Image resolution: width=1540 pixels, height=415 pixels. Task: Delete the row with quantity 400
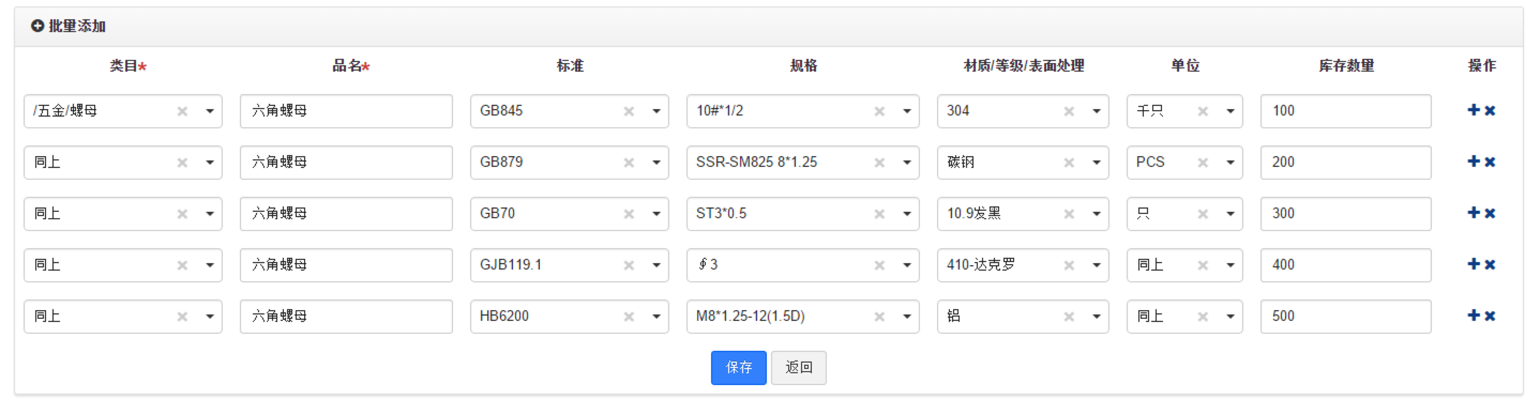[x=1490, y=265]
